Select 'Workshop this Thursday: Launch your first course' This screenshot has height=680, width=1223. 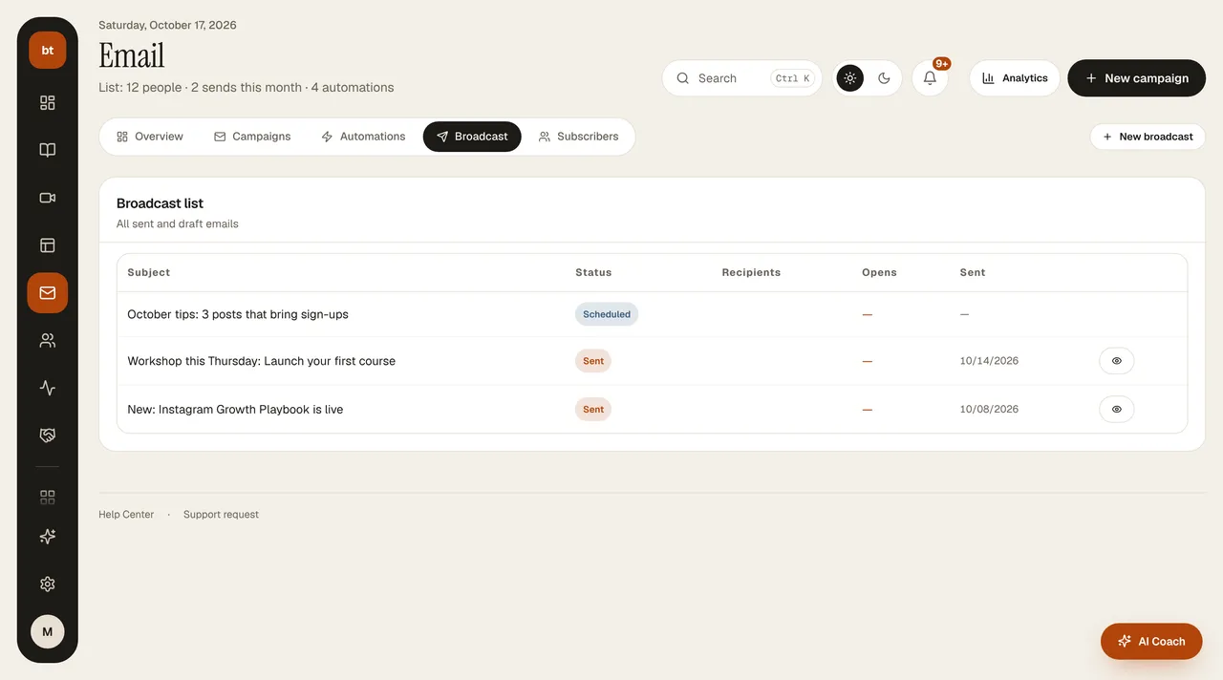(x=261, y=361)
